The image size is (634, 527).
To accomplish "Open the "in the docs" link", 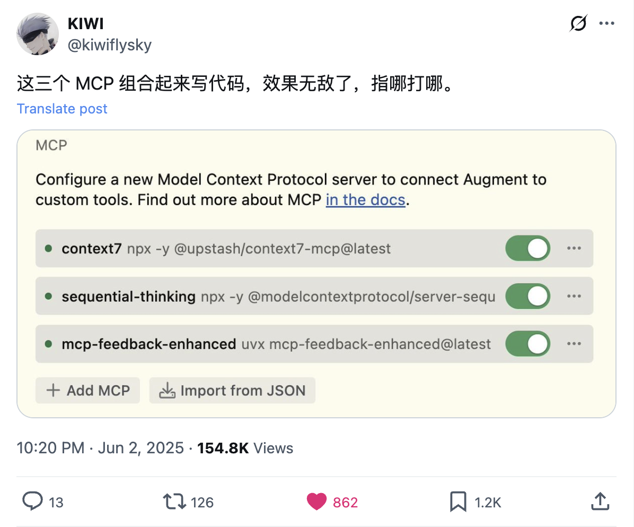I will pyautogui.click(x=365, y=200).
